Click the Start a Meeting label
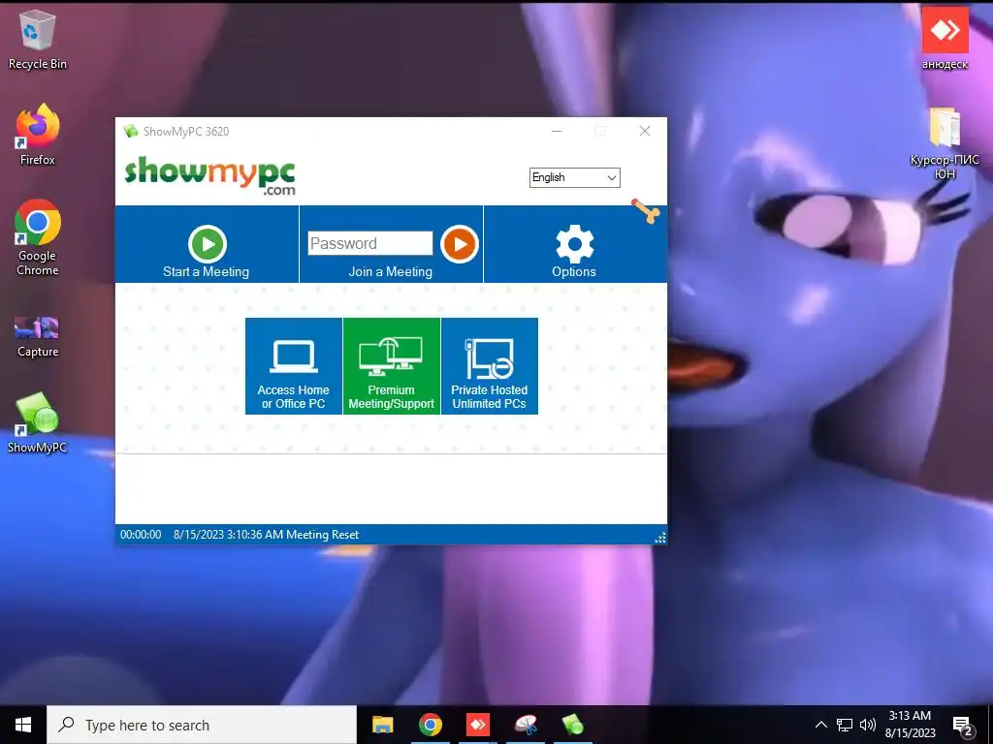The height and width of the screenshot is (744, 993). (x=206, y=272)
